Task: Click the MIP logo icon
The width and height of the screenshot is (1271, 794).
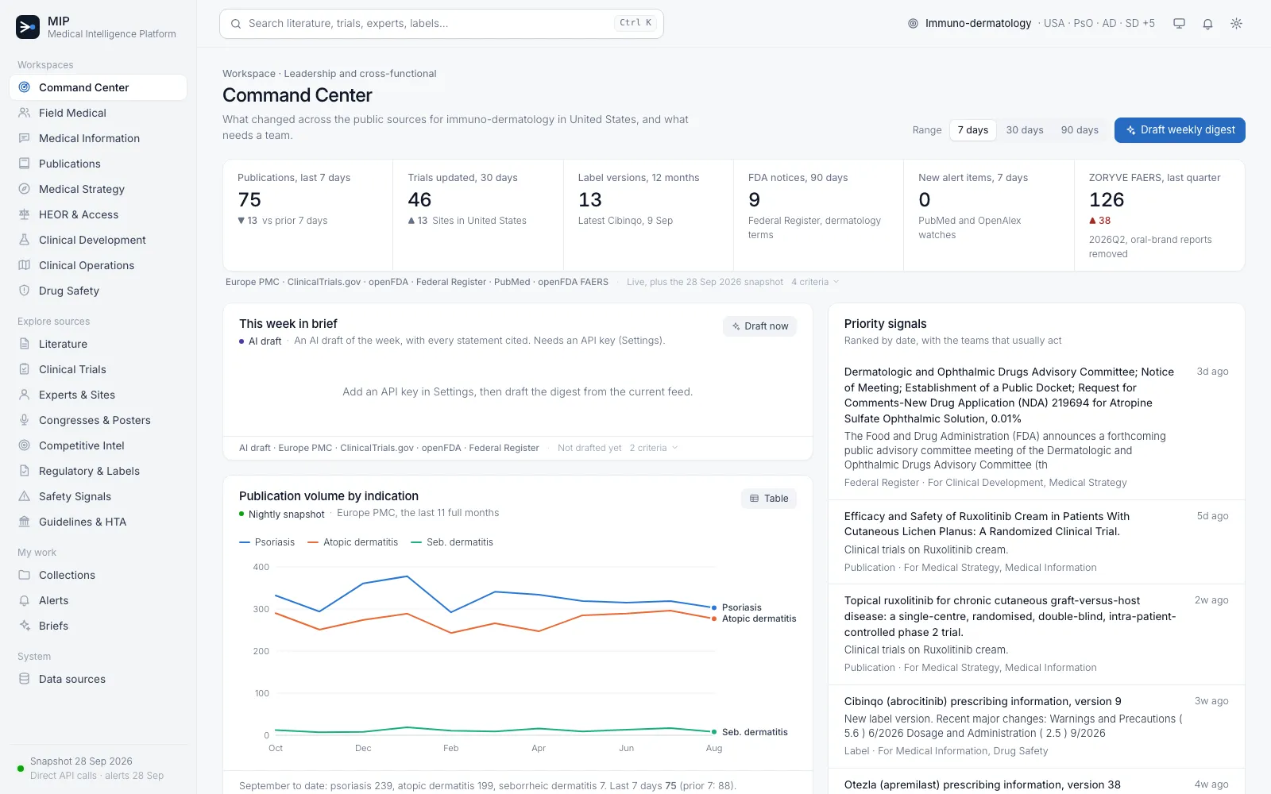Action: pos(28,27)
